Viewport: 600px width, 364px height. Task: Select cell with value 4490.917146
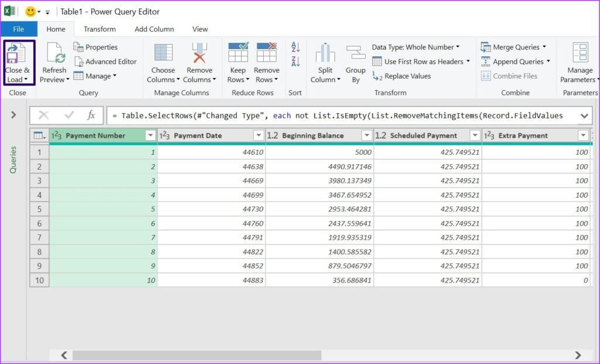coord(319,166)
